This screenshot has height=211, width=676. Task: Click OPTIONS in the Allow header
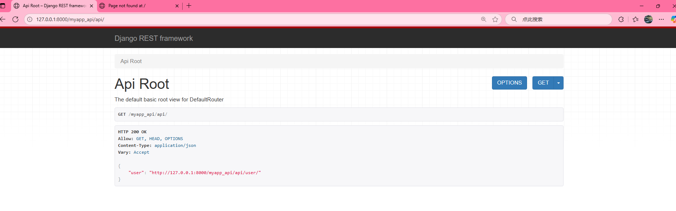point(174,139)
